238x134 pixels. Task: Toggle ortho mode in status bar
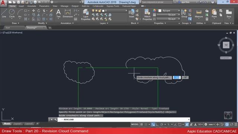[157, 124]
